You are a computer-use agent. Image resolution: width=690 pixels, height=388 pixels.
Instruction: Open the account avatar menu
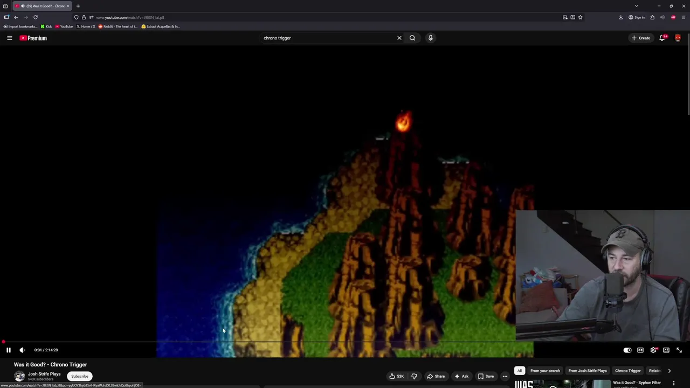click(678, 38)
